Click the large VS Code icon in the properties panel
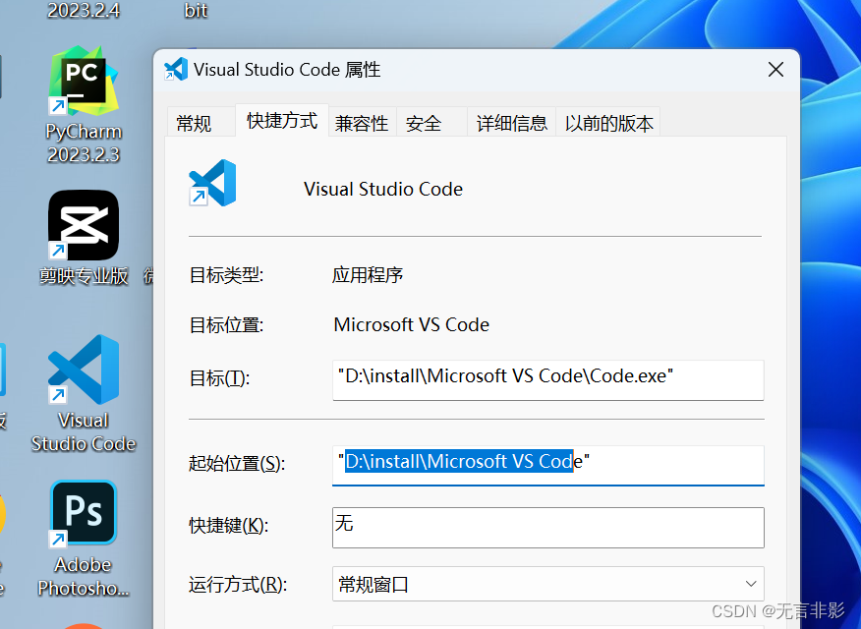Screen dimensions: 861x629 [x=212, y=183]
